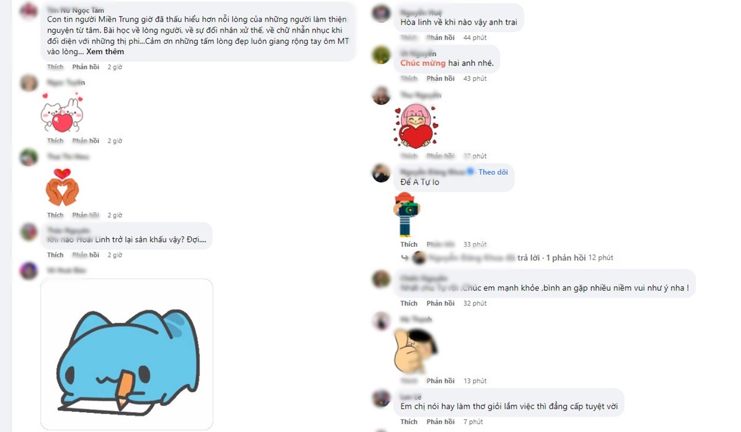Reply to 'Hỏa linh về khi nào' comment

(x=440, y=38)
